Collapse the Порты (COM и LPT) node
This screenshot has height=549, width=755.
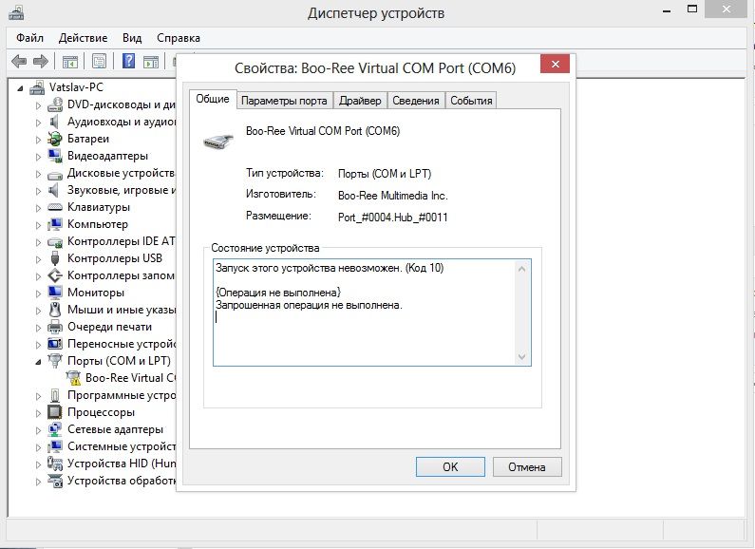[x=39, y=361]
